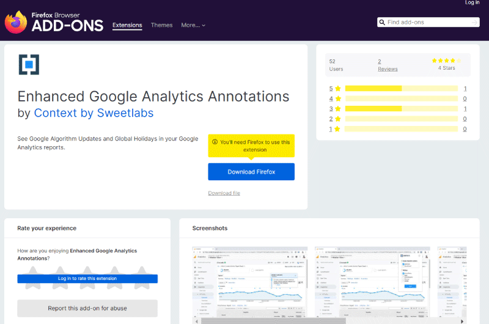
Task: Click the count 0 beside 1-star bar
Action: point(465,129)
